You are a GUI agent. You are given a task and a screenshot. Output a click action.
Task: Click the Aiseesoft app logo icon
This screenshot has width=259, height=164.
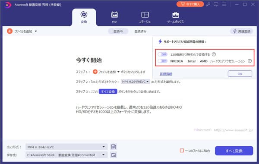point(7,5)
